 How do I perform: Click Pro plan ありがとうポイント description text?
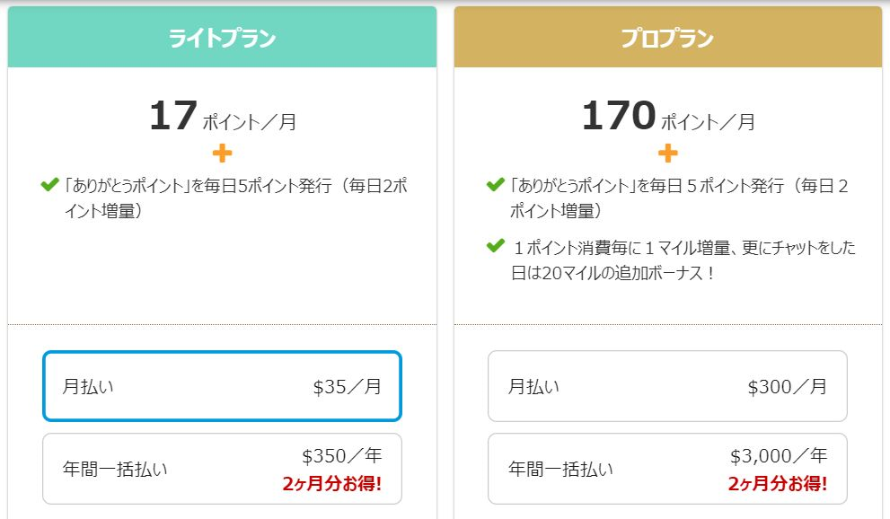680,198
